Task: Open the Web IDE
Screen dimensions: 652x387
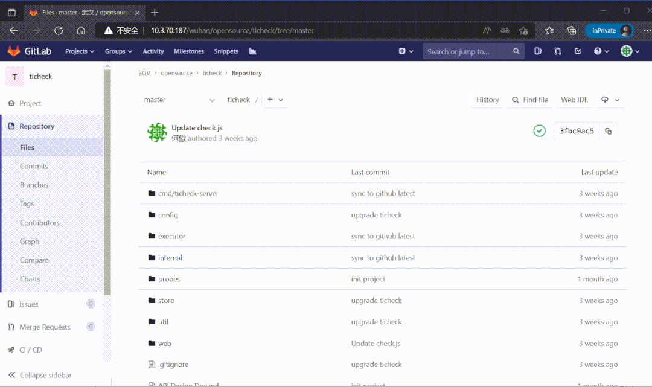Action: tap(574, 100)
